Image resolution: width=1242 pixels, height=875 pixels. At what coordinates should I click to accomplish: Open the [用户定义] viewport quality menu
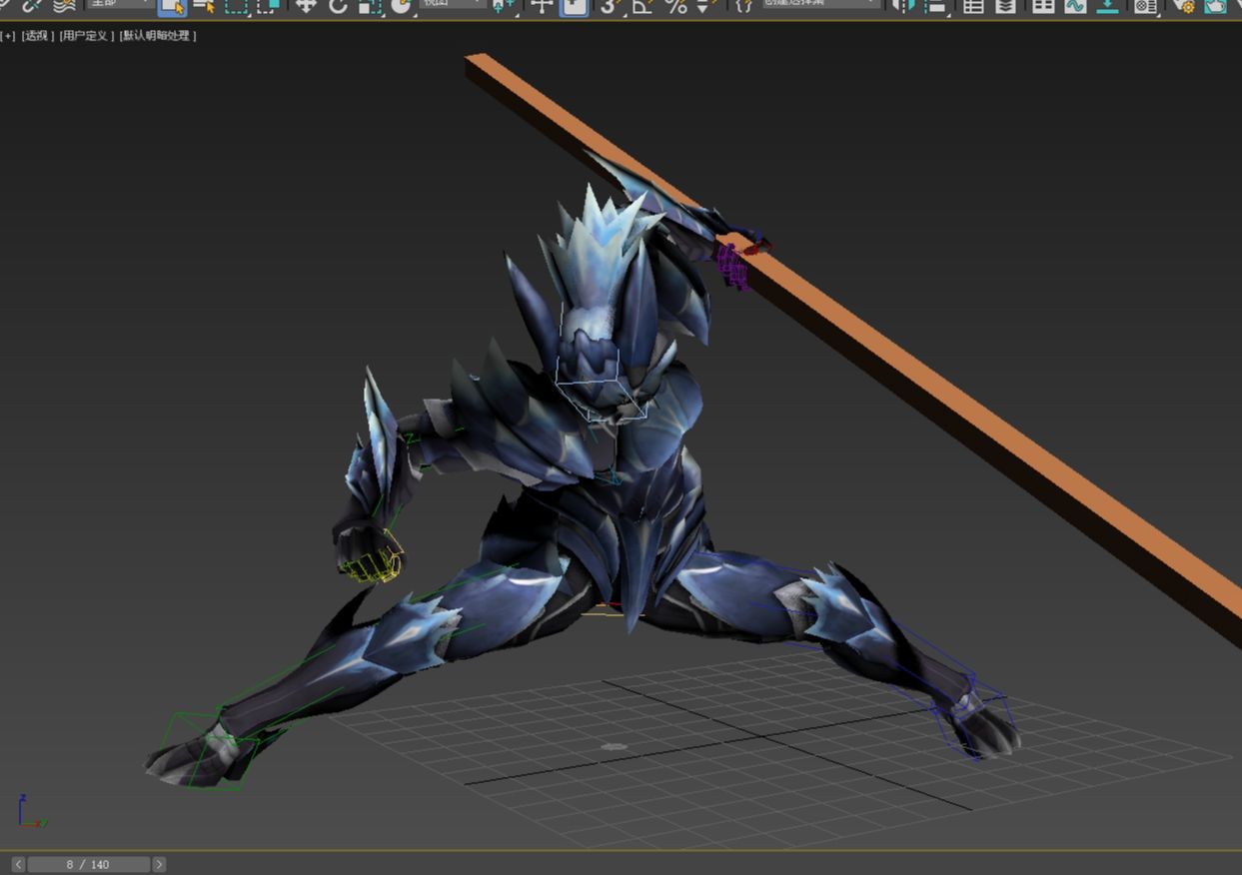86,36
